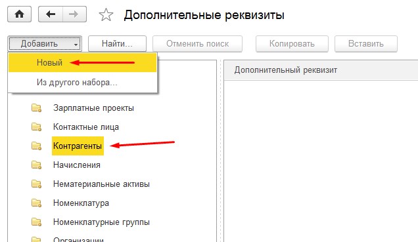This screenshot has height=242, width=418.
Task: Select the Номенклатурные группы set
Action: pos(101,222)
